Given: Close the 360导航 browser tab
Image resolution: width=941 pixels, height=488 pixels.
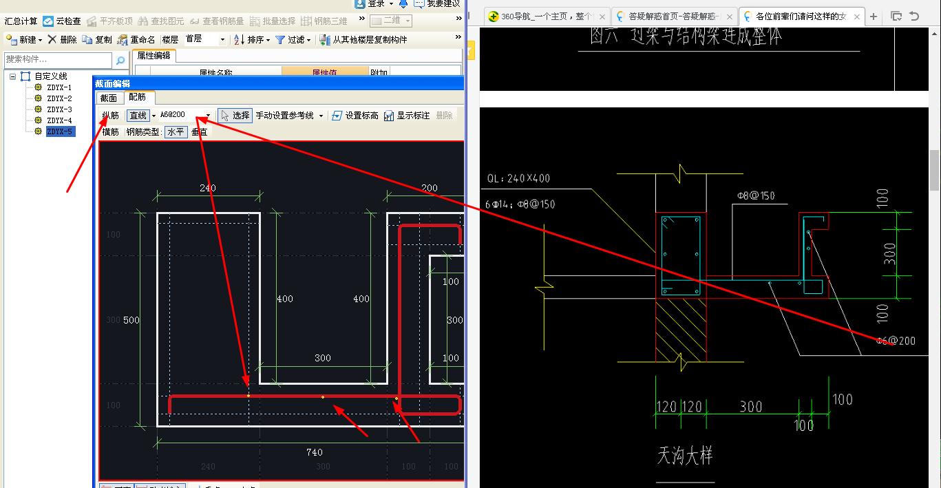Looking at the screenshot, I should [602, 17].
